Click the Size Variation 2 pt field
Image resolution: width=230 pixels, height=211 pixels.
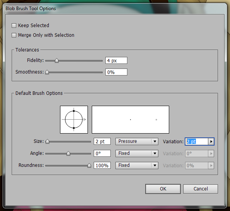pyautogui.click(x=197, y=141)
